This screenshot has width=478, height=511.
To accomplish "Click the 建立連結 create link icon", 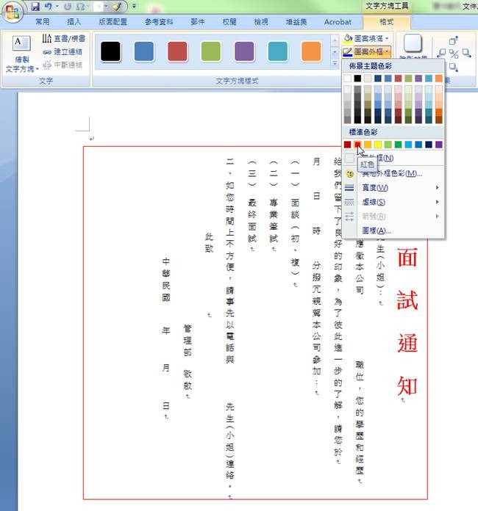I will [x=47, y=52].
